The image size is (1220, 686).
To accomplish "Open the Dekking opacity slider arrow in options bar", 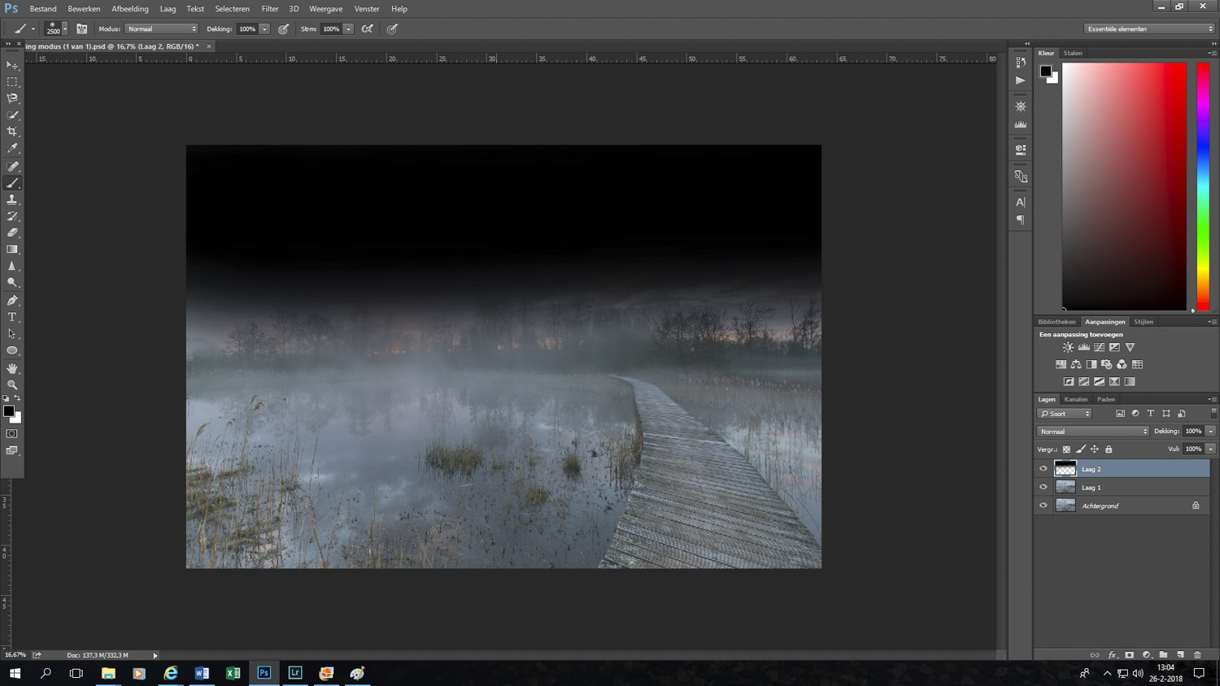I will pyautogui.click(x=264, y=28).
